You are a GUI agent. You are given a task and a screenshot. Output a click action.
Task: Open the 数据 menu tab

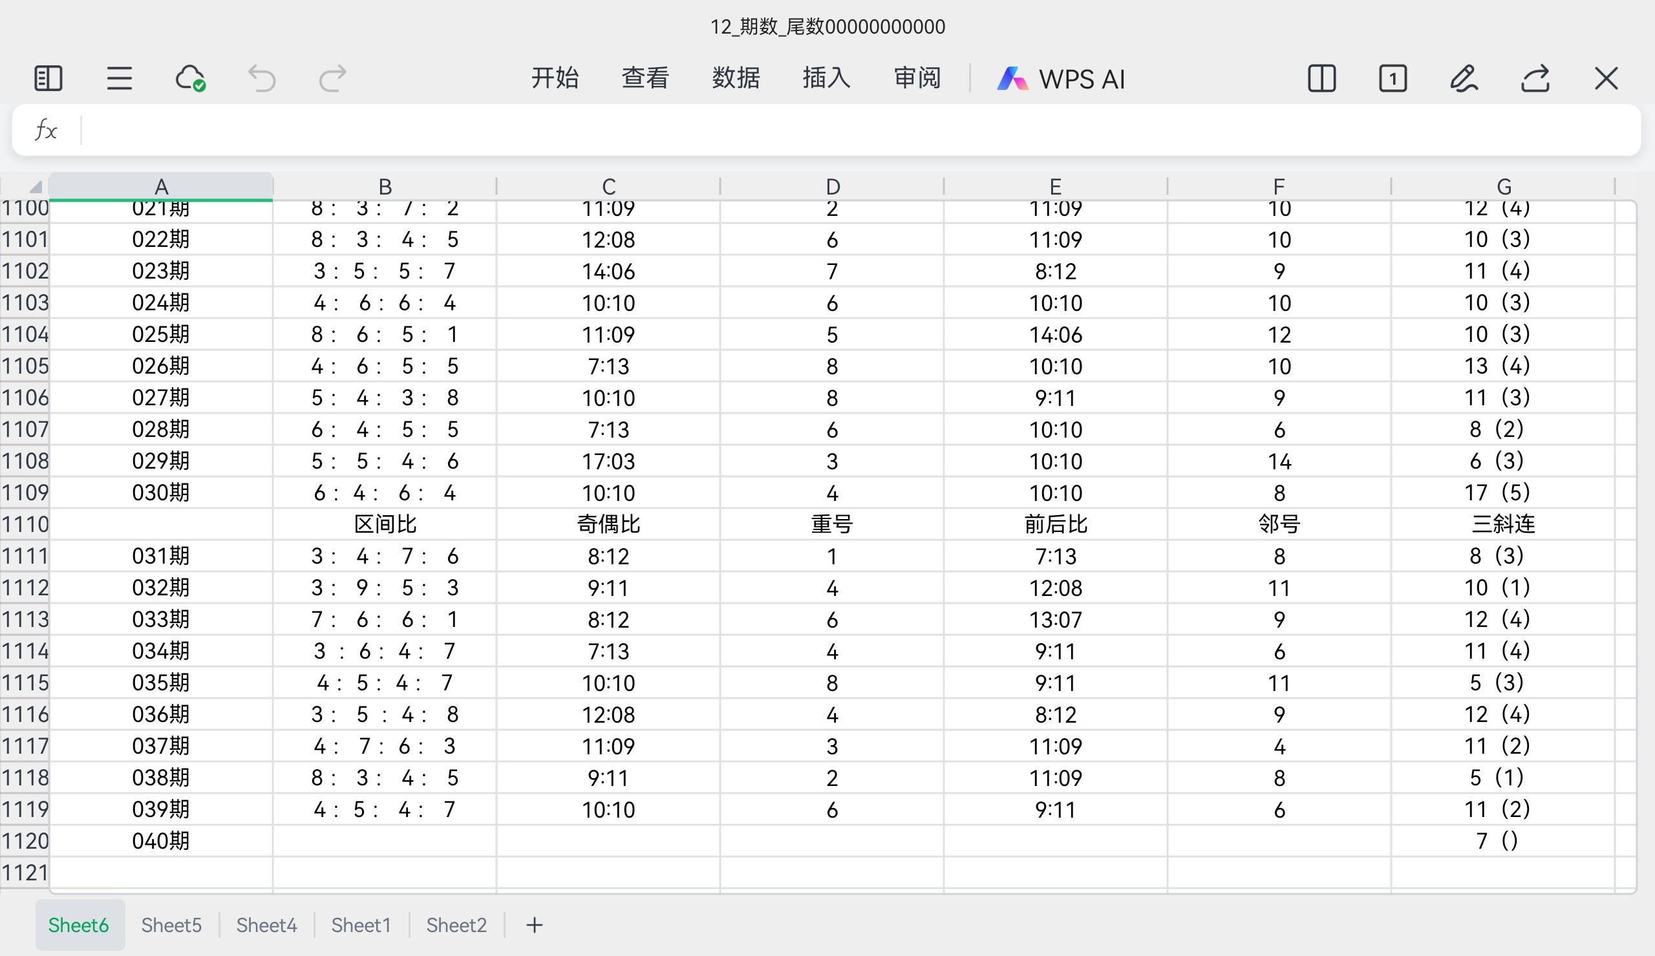click(x=736, y=79)
